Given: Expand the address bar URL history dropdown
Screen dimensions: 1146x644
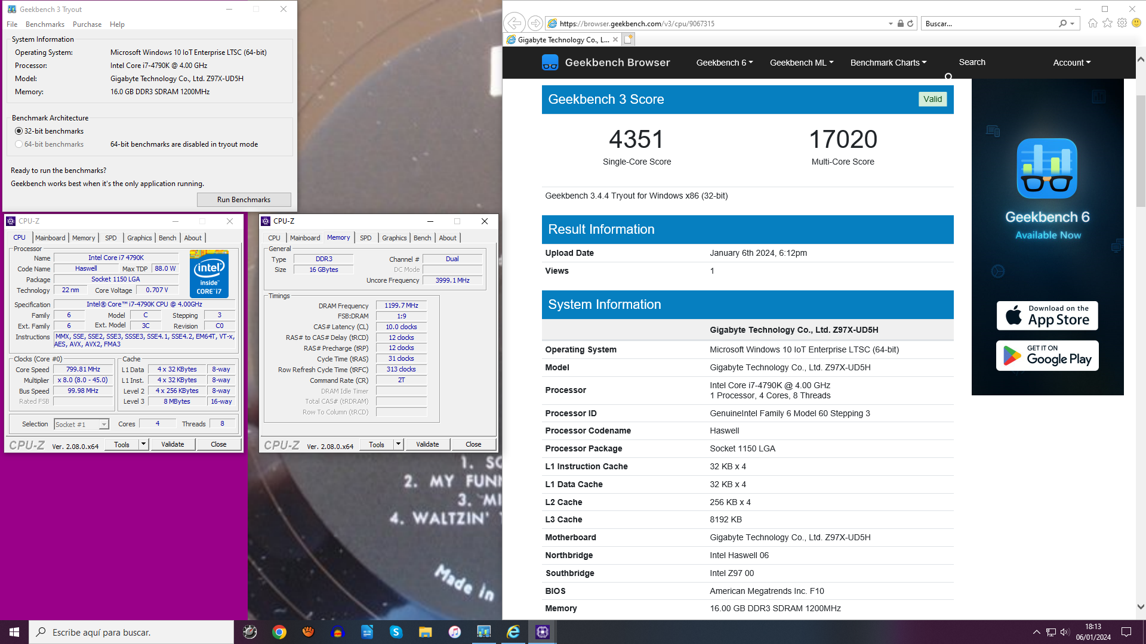Looking at the screenshot, I should click(x=891, y=23).
